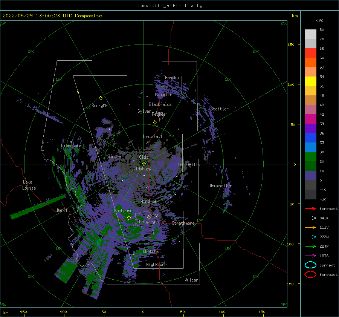This screenshot has width=339, height=317.
Task: Pick the yellow 51-54 dBZ colour bar swatch
Action: pos(311,81)
